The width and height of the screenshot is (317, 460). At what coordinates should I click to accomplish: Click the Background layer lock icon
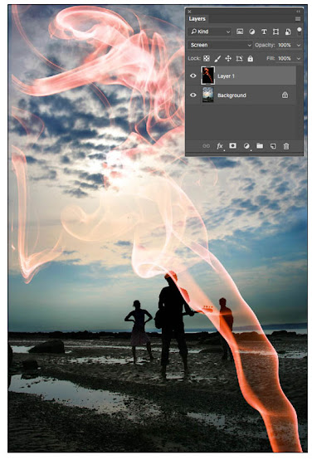[285, 95]
